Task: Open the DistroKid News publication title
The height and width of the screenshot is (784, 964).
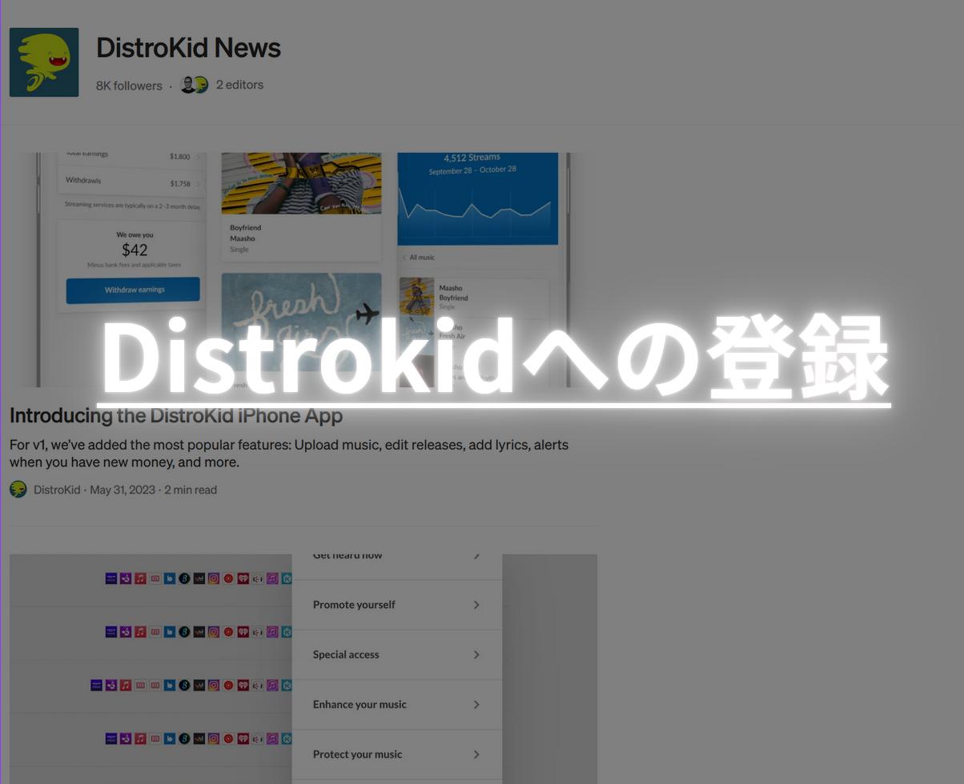Action: (188, 48)
